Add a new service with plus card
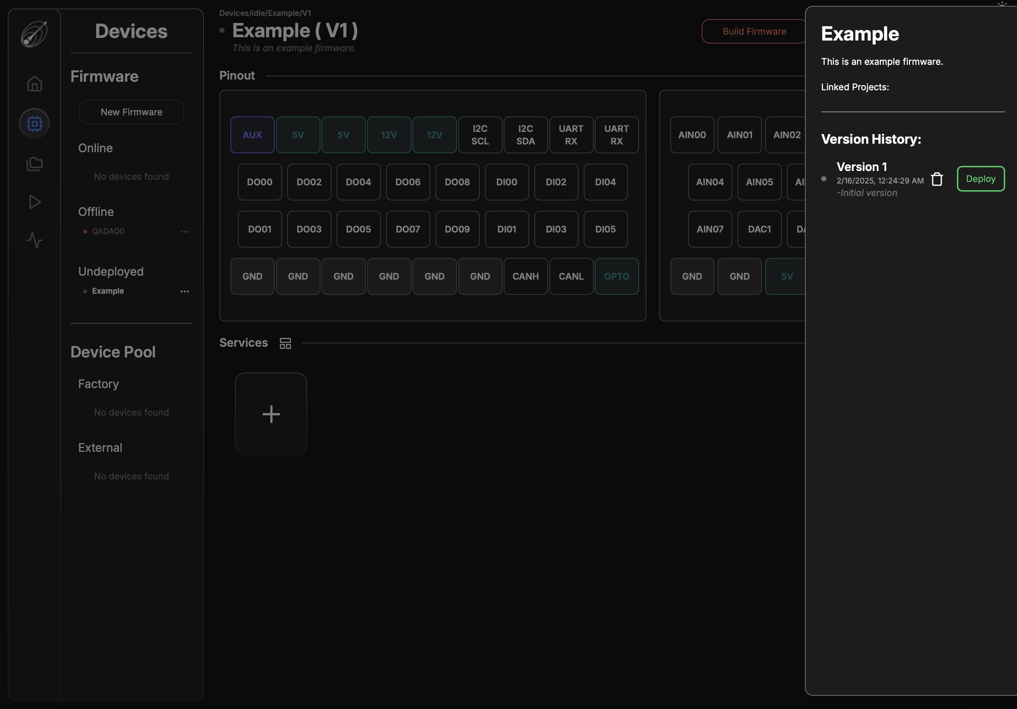 coord(271,414)
